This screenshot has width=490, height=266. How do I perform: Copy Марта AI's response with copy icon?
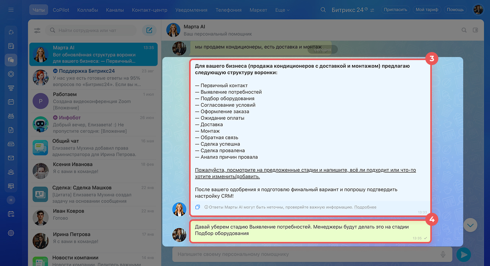click(x=198, y=207)
